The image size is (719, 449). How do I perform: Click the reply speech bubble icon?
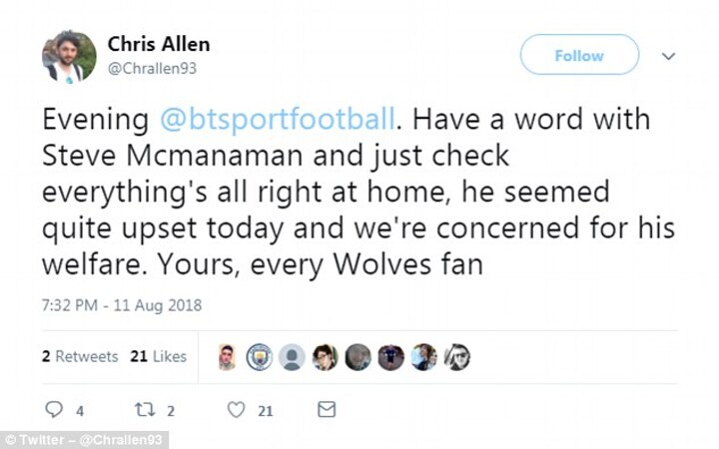pyautogui.click(x=54, y=409)
